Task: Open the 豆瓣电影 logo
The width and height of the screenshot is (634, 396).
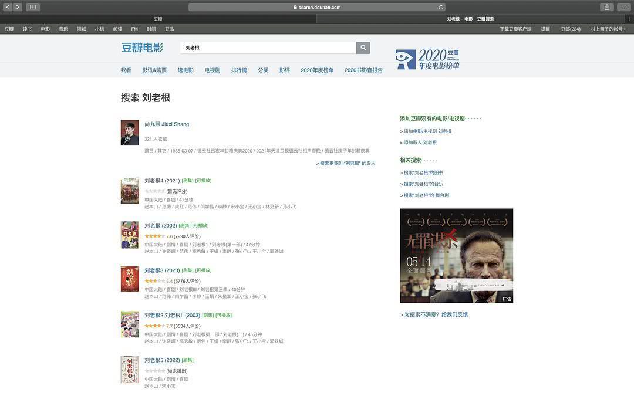Action: coord(142,48)
